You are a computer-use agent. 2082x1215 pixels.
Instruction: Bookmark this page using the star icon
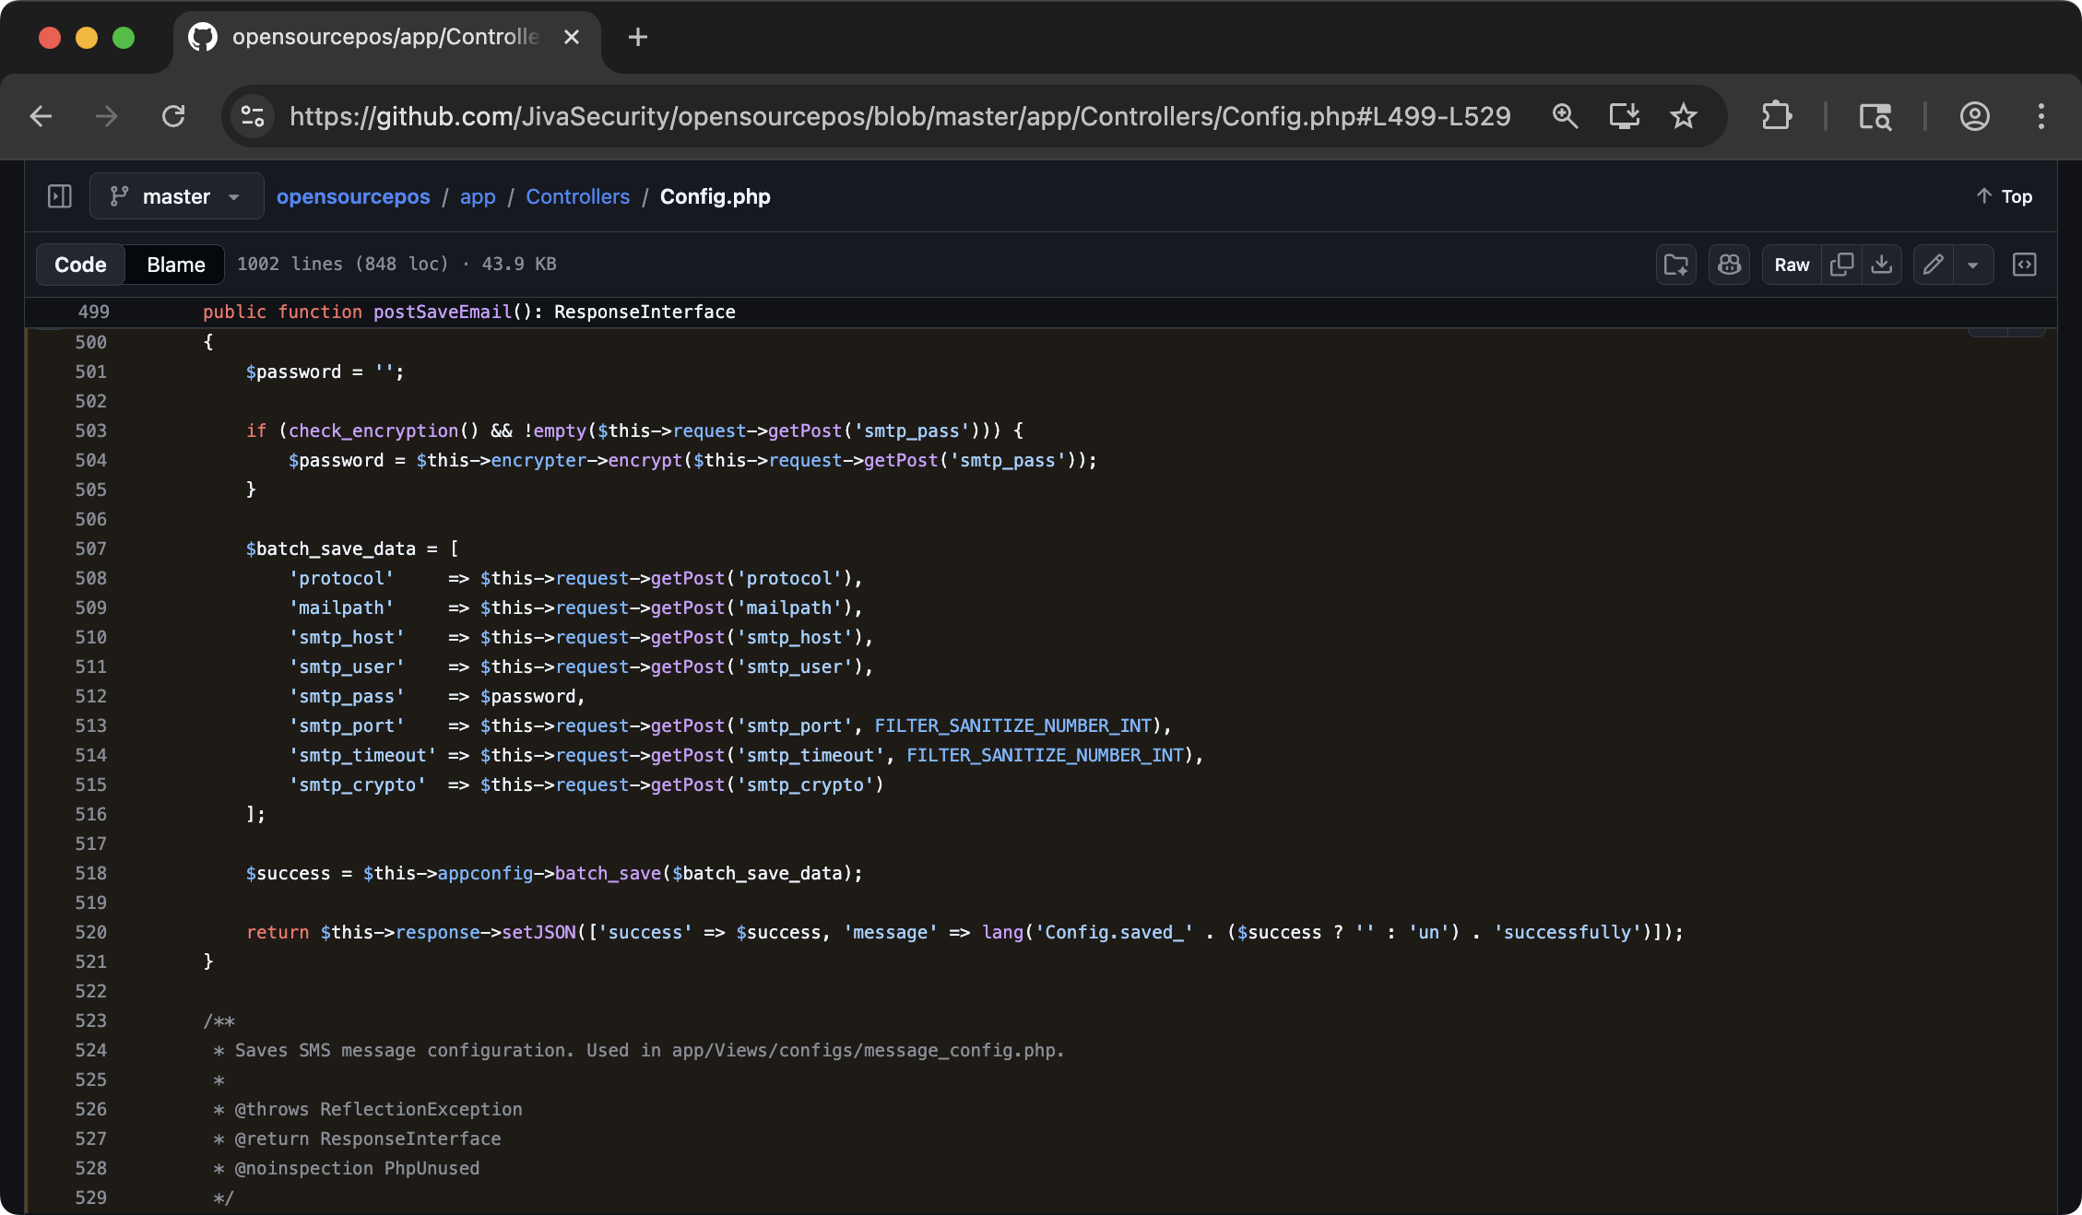(1683, 116)
